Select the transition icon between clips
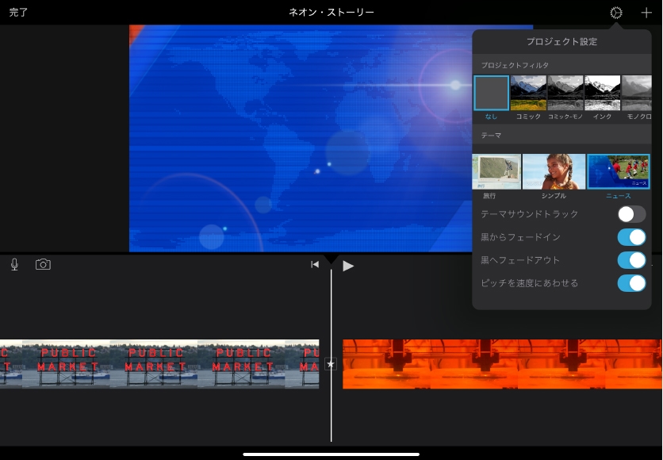 pos(331,364)
